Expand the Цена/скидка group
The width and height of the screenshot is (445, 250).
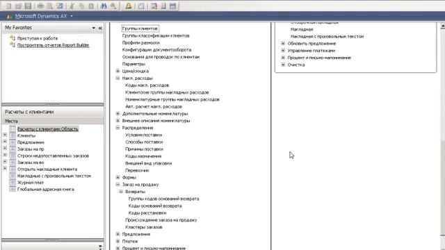coord(118,71)
